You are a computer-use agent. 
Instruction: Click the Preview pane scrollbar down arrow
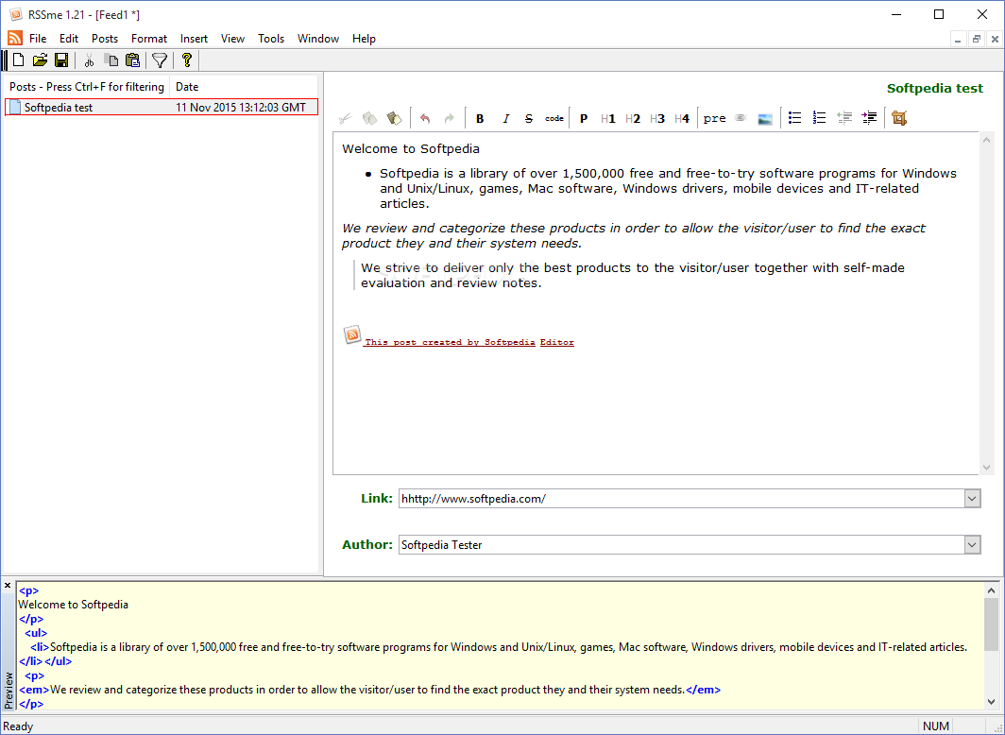[991, 701]
